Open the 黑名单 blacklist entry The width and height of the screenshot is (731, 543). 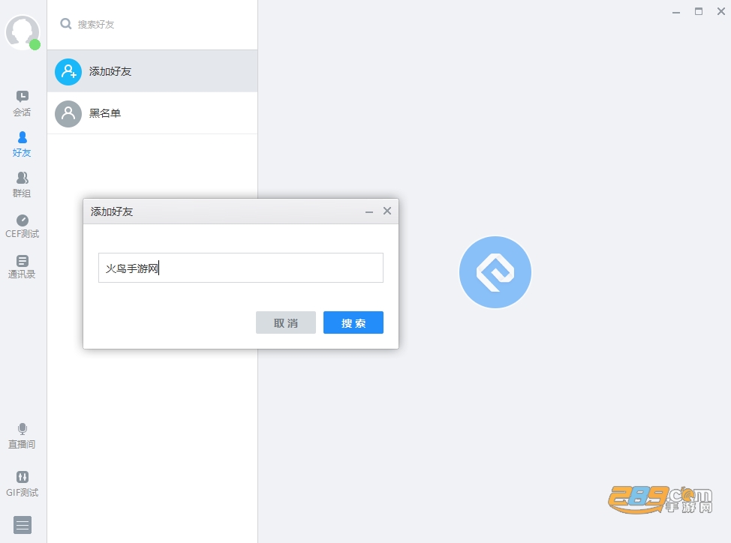tap(152, 113)
